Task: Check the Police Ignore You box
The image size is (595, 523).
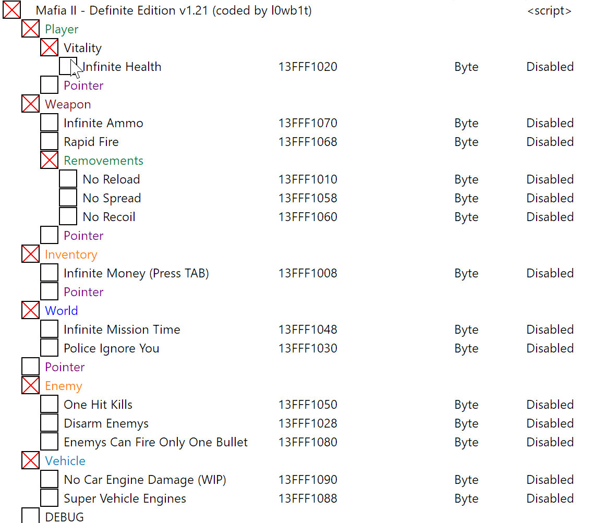Action: click(x=50, y=348)
